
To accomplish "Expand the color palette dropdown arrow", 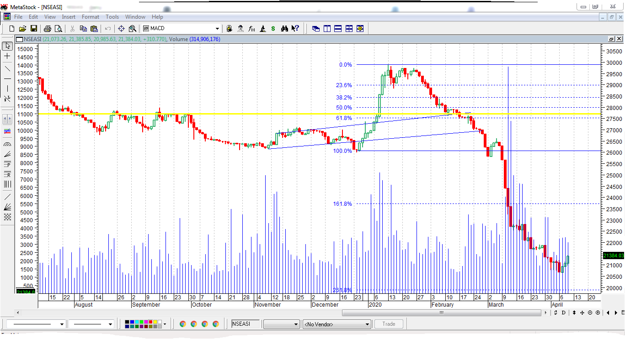I will click(165, 324).
